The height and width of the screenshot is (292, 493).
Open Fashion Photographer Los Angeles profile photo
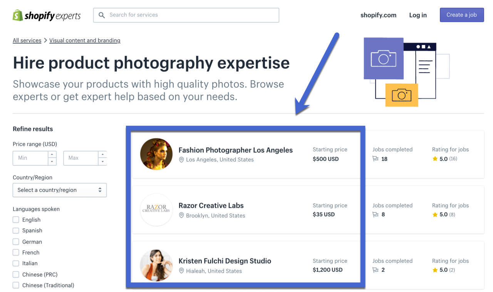coord(156,154)
